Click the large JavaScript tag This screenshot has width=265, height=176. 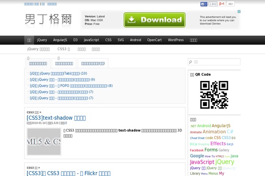202,162
